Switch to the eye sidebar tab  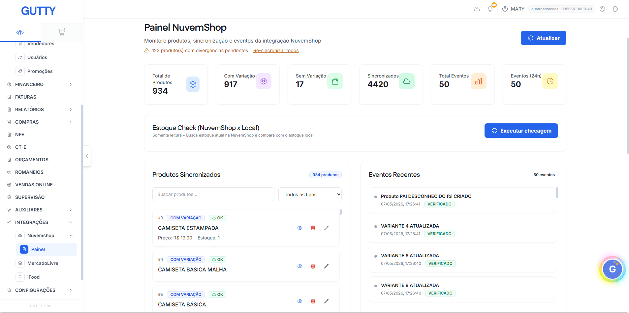(20, 32)
